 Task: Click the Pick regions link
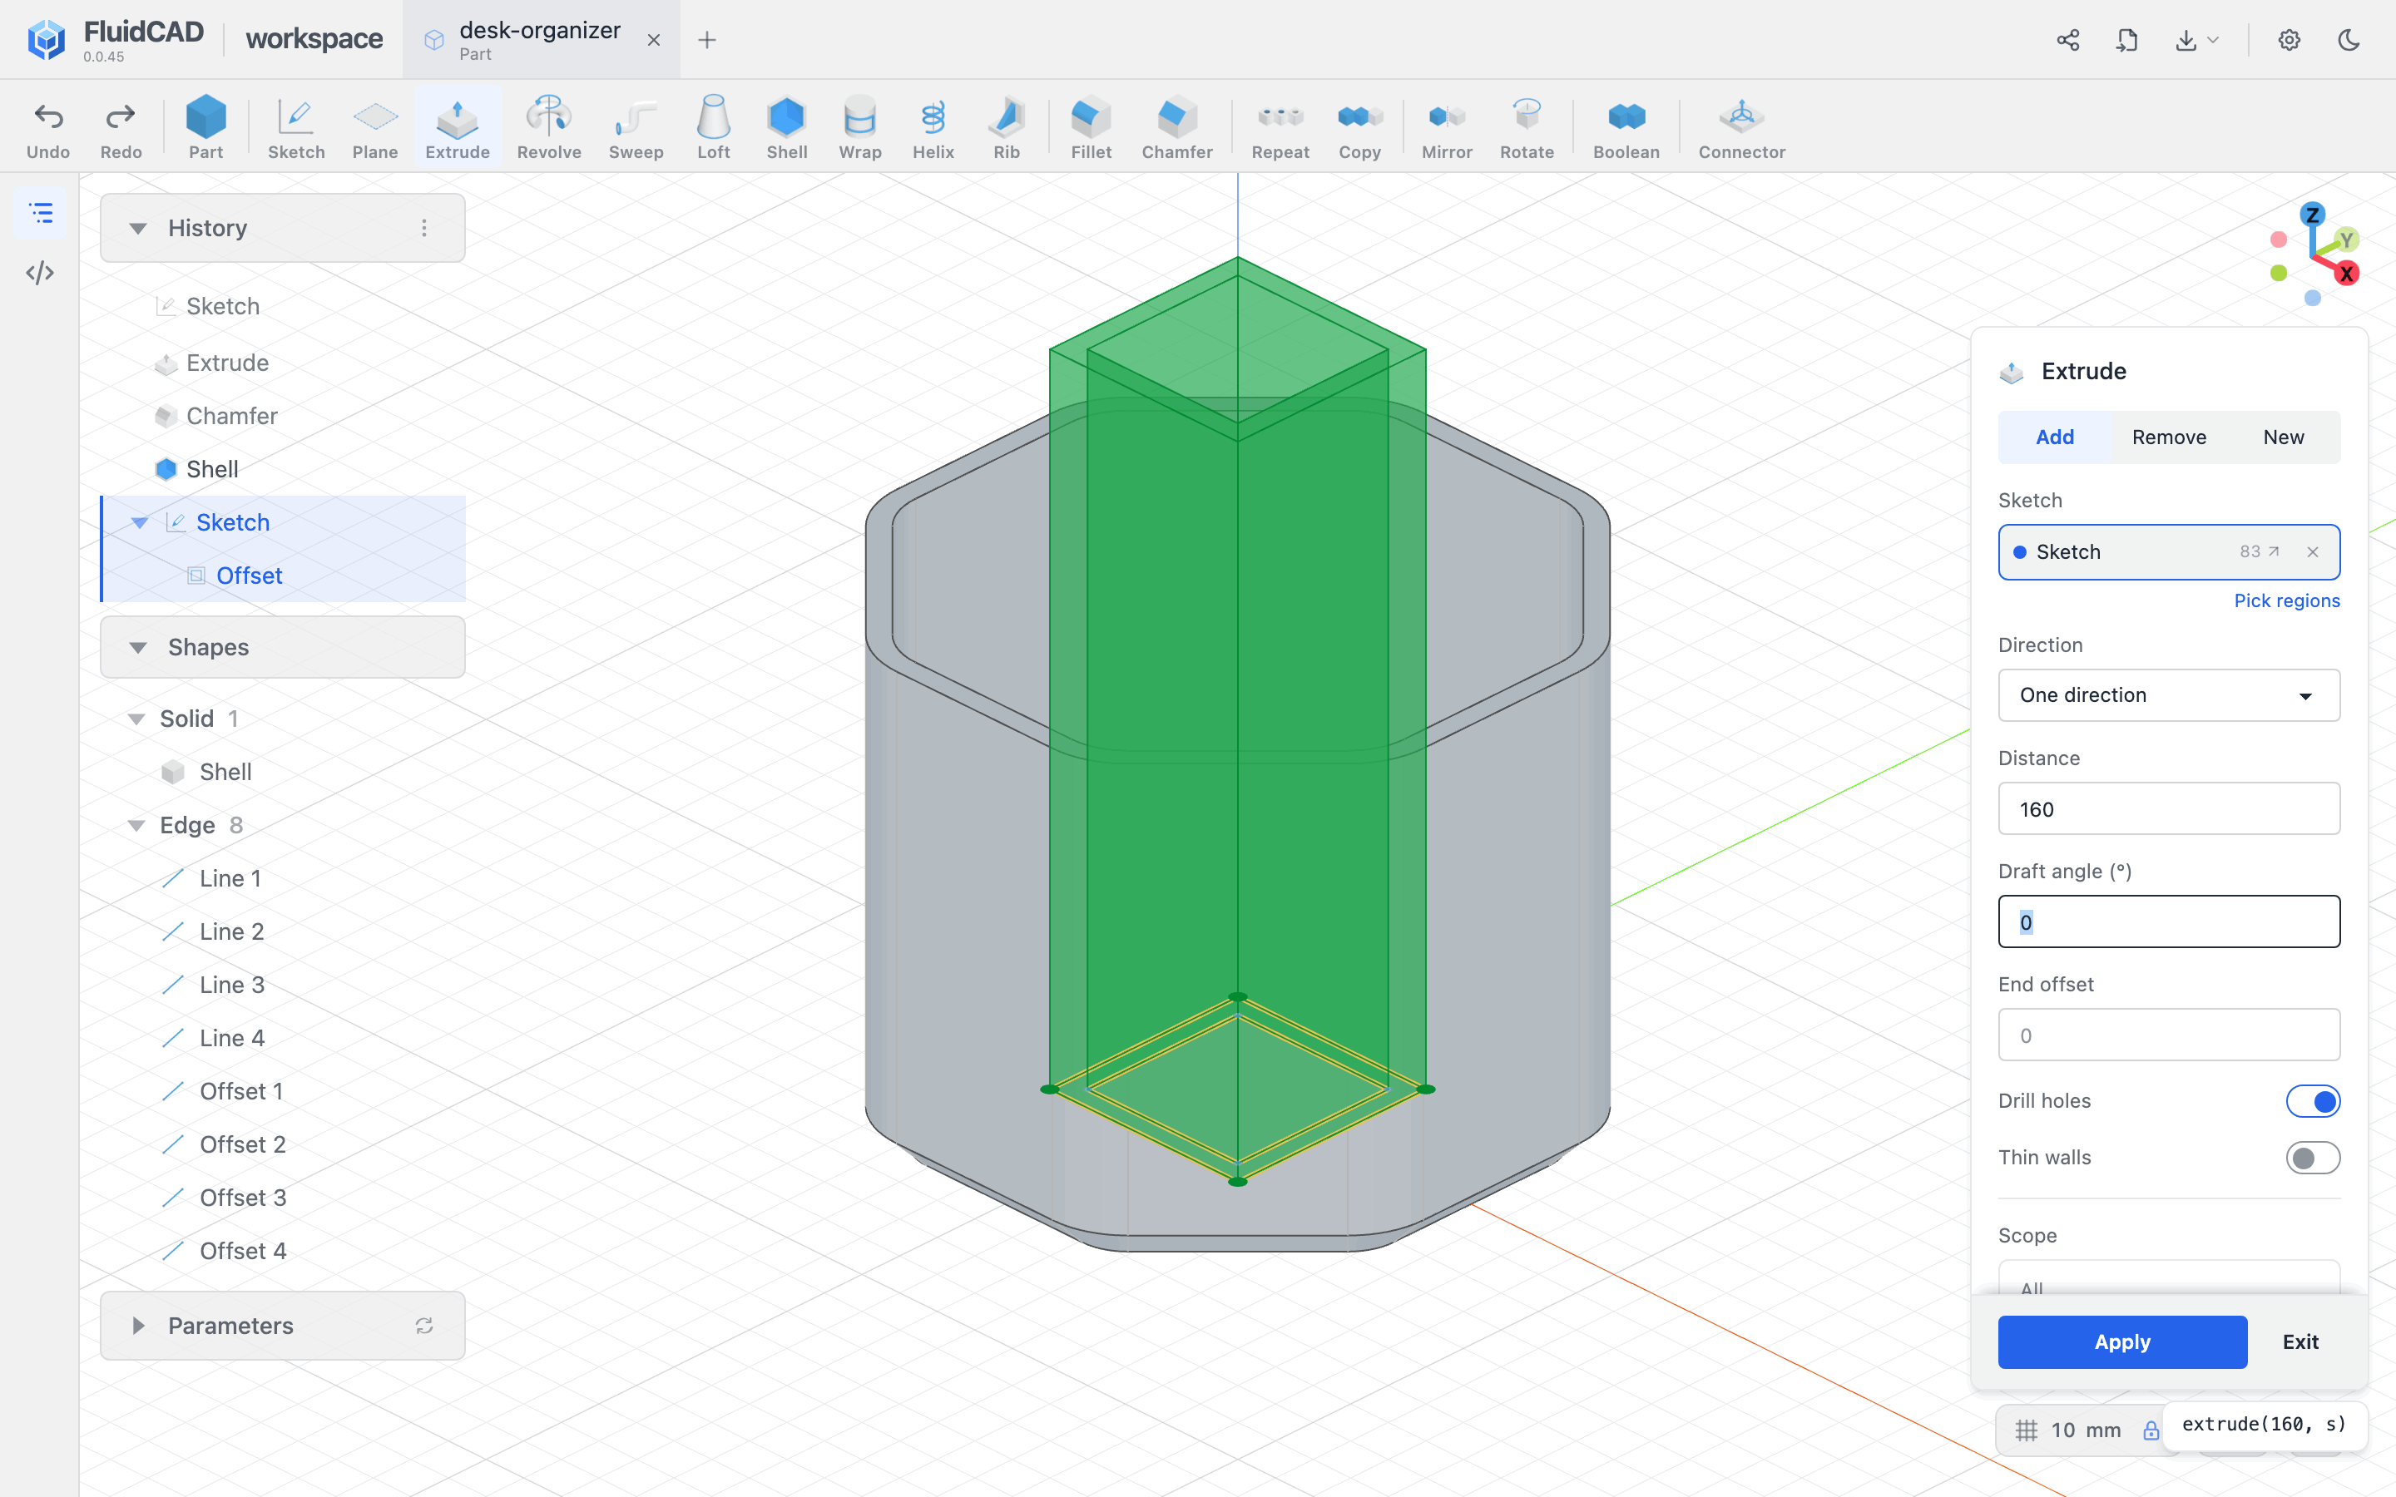[x=2286, y=601]
